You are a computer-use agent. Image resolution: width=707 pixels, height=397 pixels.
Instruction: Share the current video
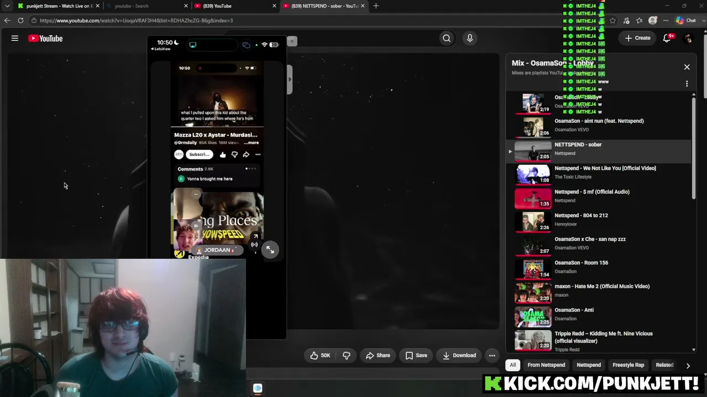click(378, 356)
